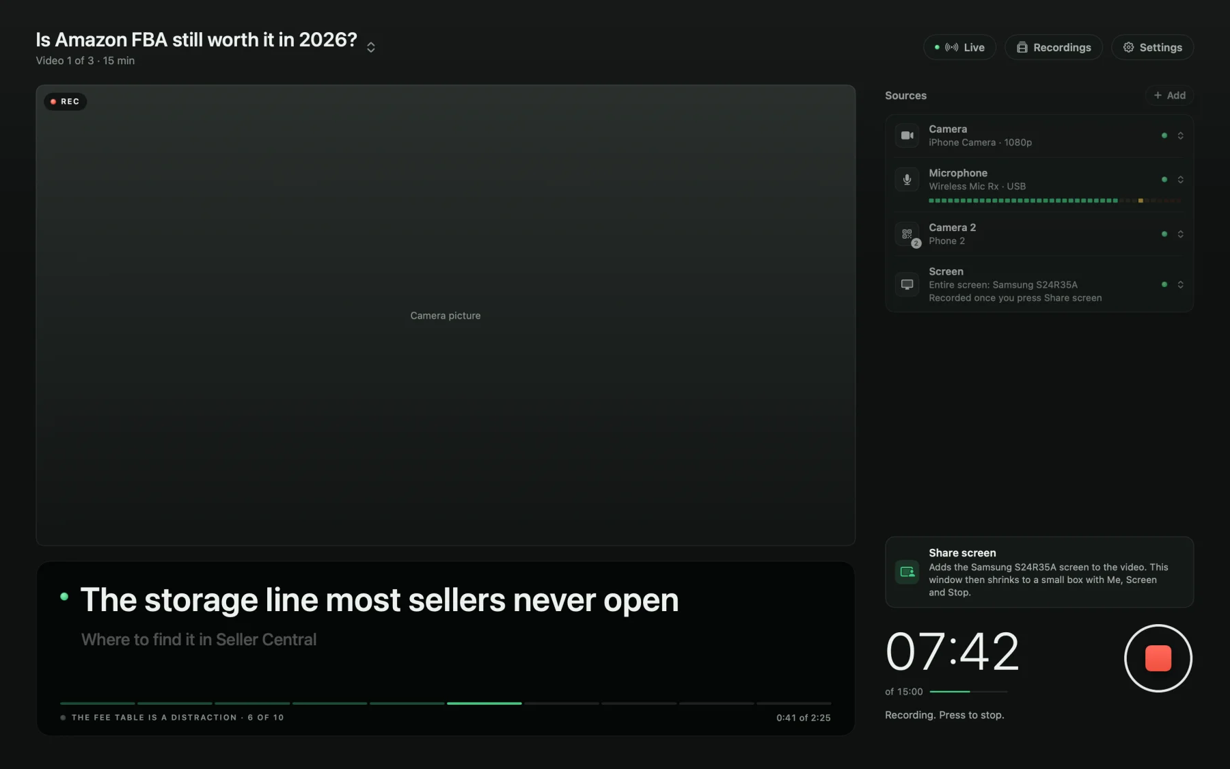Open Settings

1152,47
